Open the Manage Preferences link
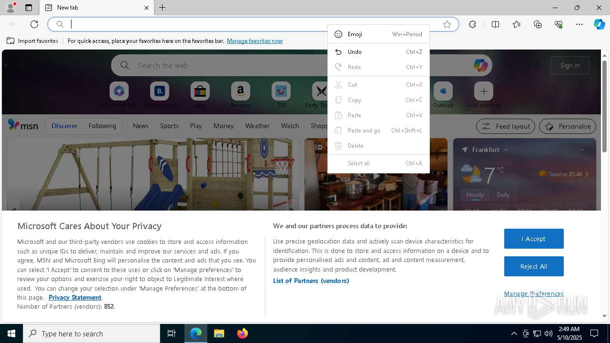The image size is (610, 343). 534,293
